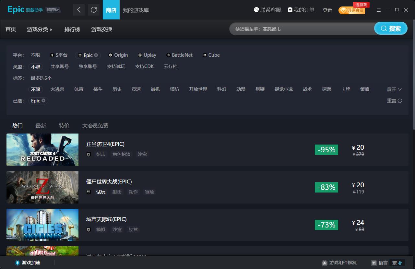Open 正当防卫4(EPIC) game title

[105, 144]
